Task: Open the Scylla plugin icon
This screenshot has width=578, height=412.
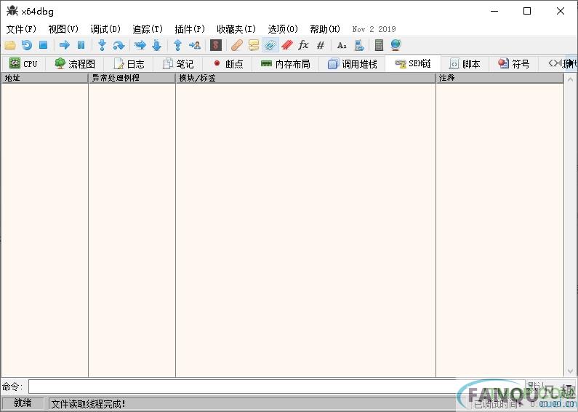Action: [216, 45]
